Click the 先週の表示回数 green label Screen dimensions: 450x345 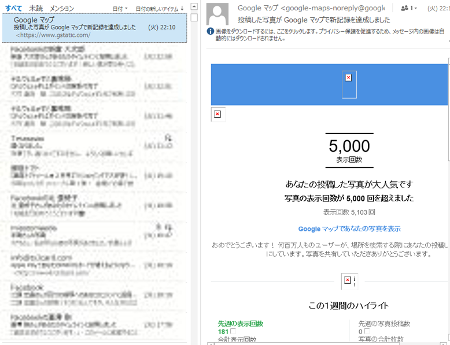point(241,324)
